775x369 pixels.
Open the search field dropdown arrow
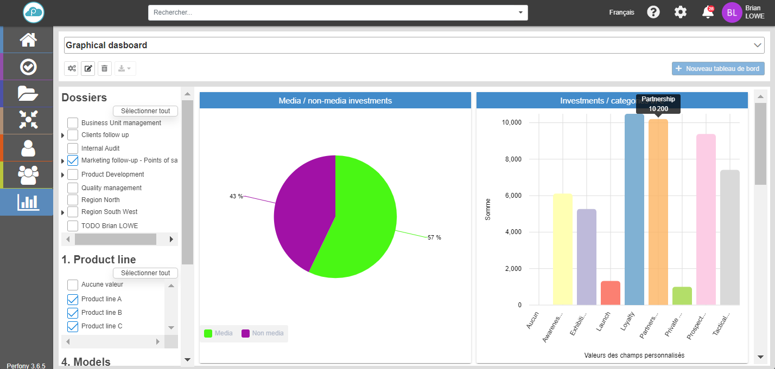(x=520, y=12)
